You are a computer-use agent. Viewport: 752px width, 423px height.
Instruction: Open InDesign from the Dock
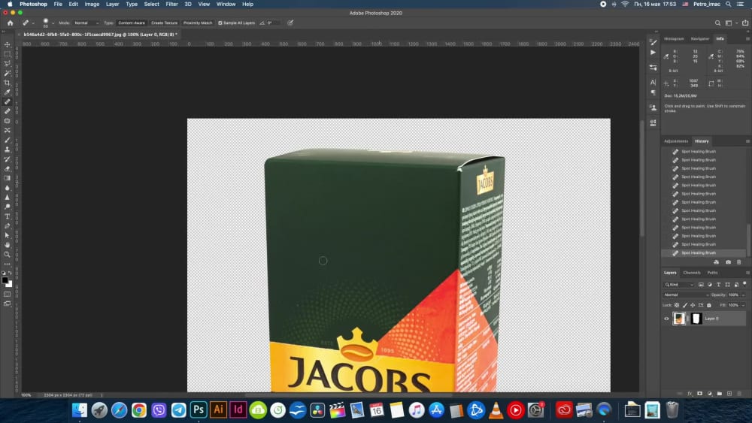[x=238, y=410]
